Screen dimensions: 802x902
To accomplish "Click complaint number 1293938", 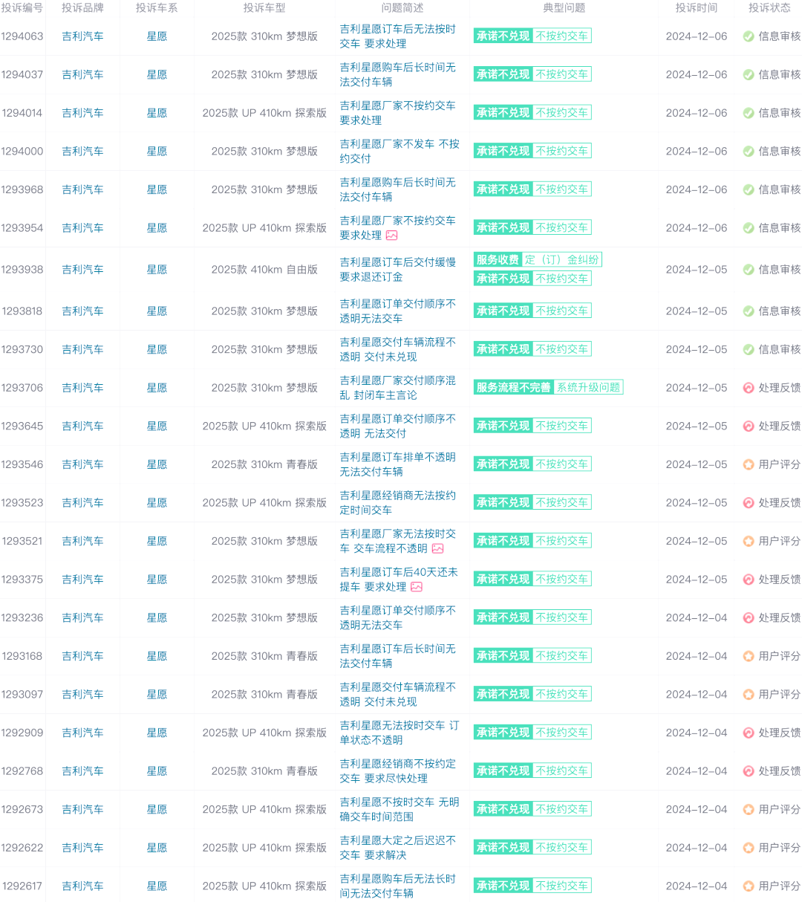I will 22,270.
